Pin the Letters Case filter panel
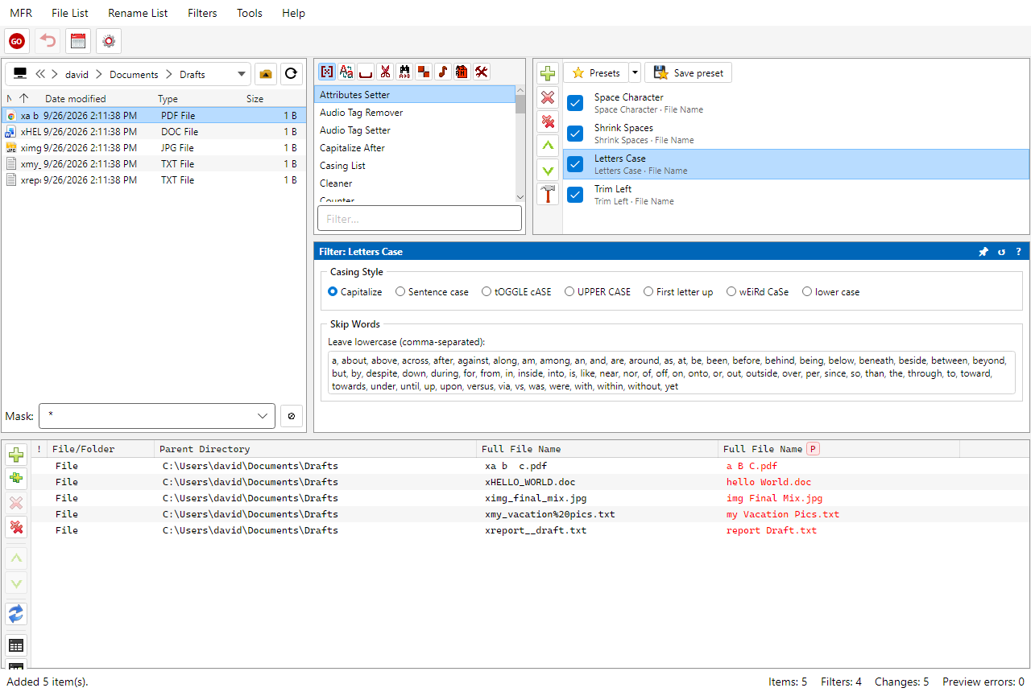 [x=983, y=252]
